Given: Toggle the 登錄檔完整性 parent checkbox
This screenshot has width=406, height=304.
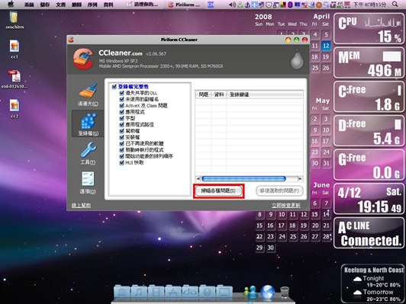Looking at the screenshot, I should click(114, 87).
